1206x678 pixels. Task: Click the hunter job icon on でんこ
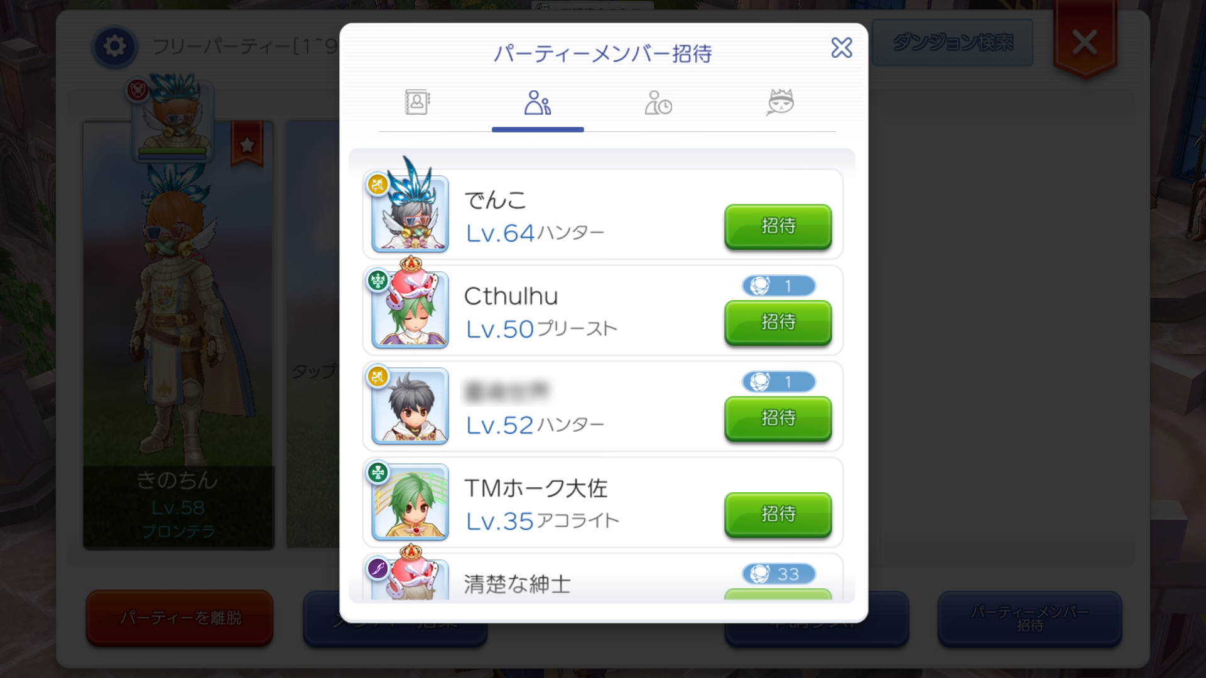coord(378,185)
